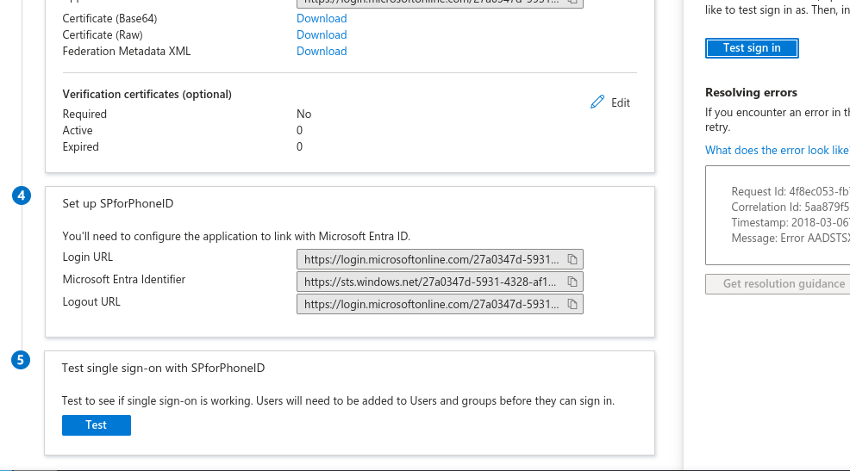Copy the Microsoft Entra Identifier value
850x471 pixels.
point(572,282)
